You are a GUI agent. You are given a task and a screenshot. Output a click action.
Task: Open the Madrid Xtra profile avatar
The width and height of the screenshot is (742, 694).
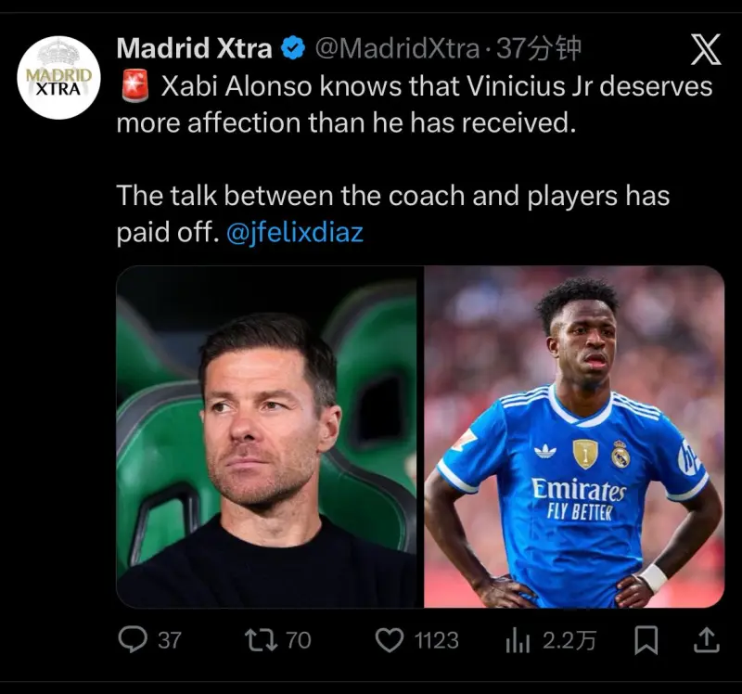[x=59, y=78]
